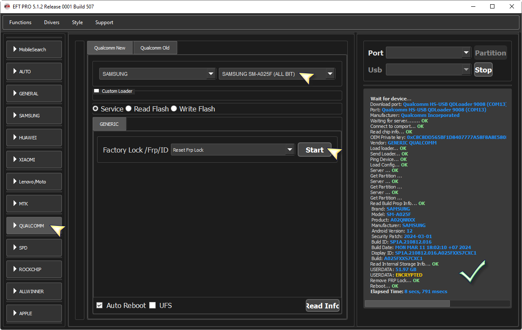522x330 pixels.
Task: Maximize the EFT PRO window
Action: [492, 6]
